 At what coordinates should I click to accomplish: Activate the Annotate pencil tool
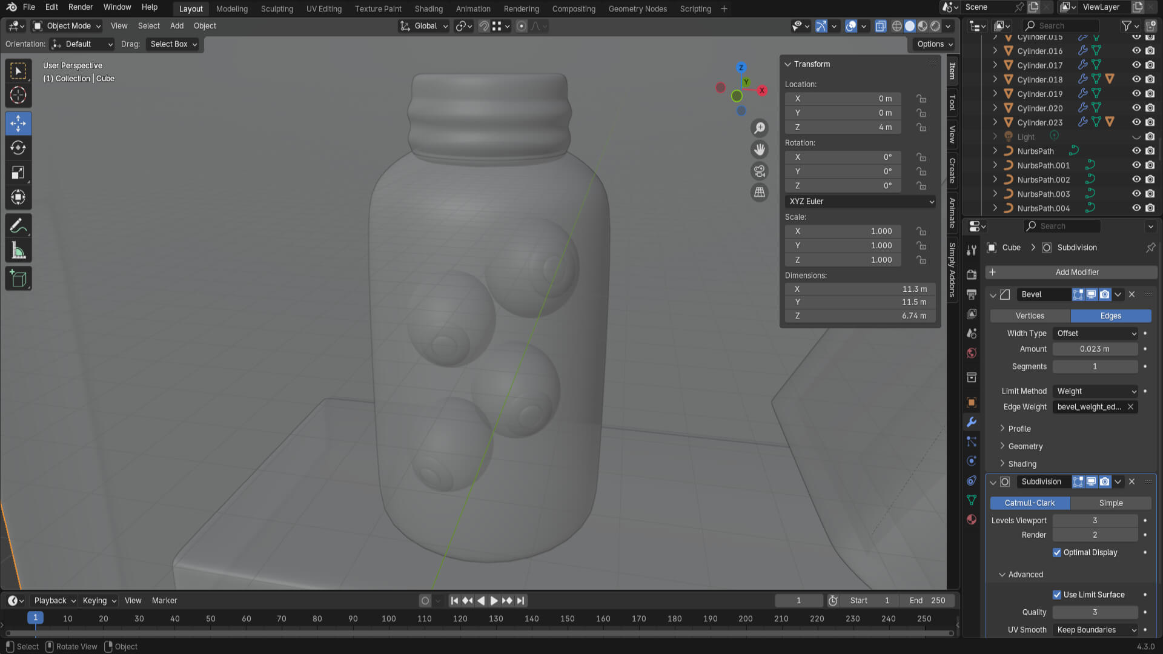[18, 226]
